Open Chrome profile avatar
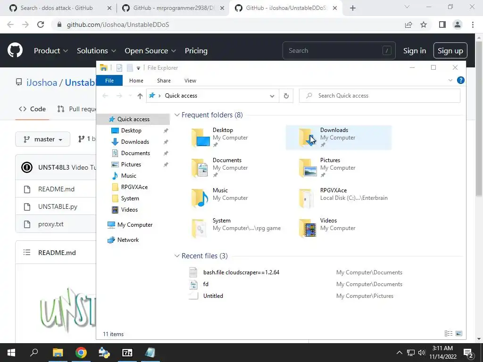This screenshot has height=362, width=483. (x=458, y=25)
